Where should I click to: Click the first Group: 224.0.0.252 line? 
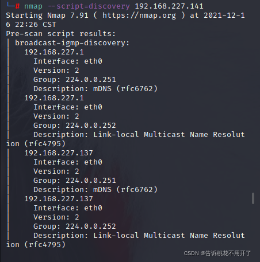pos(75,126)
